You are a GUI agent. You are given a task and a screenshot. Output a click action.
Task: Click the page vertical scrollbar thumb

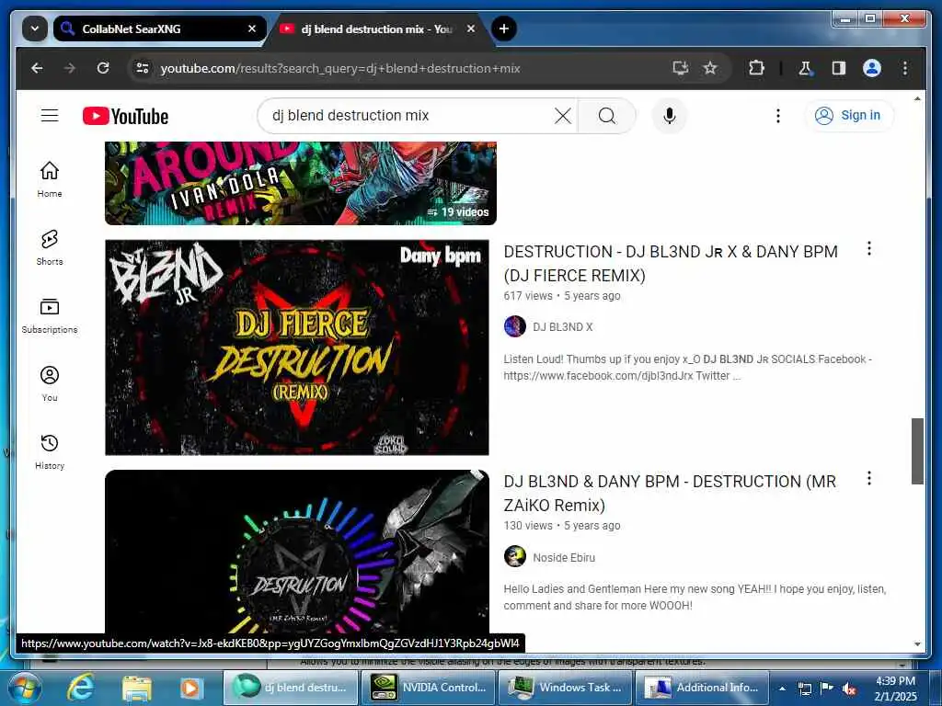pyautogui.click(x=917, y=450)
